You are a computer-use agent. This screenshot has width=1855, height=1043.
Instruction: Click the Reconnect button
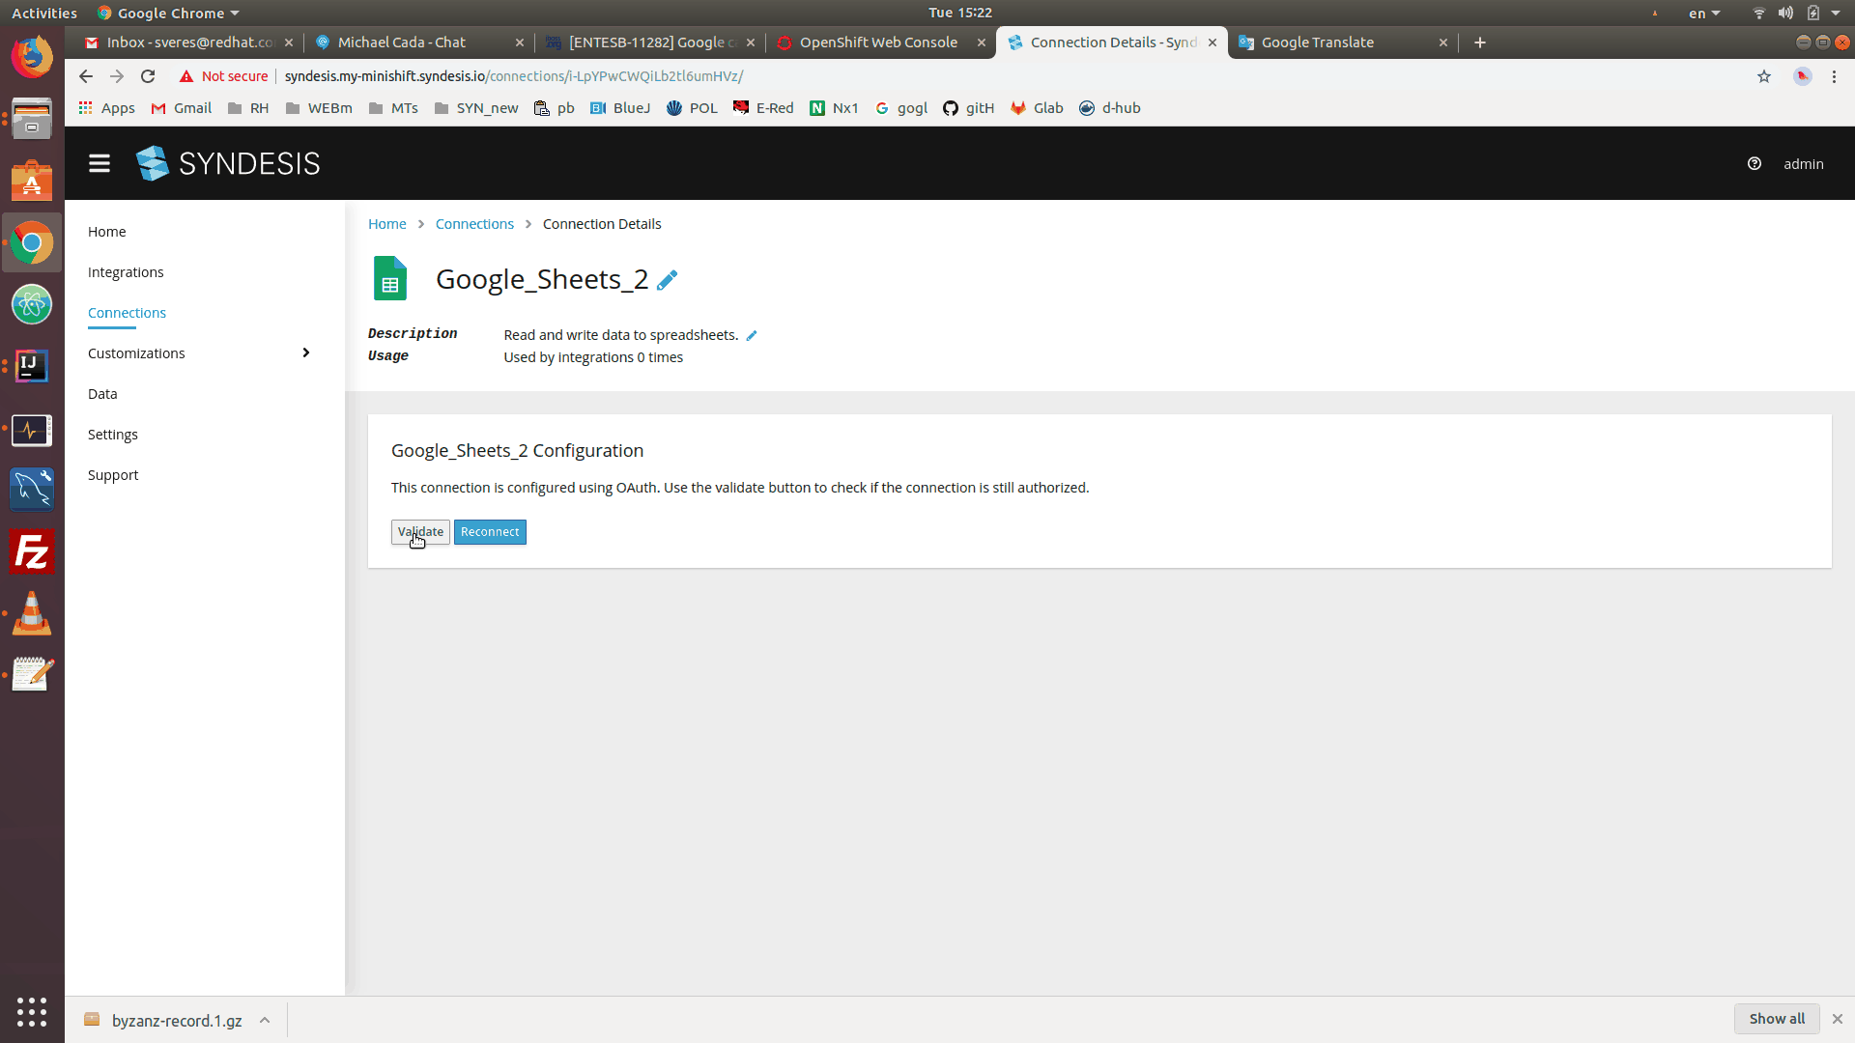coord(490,532)
